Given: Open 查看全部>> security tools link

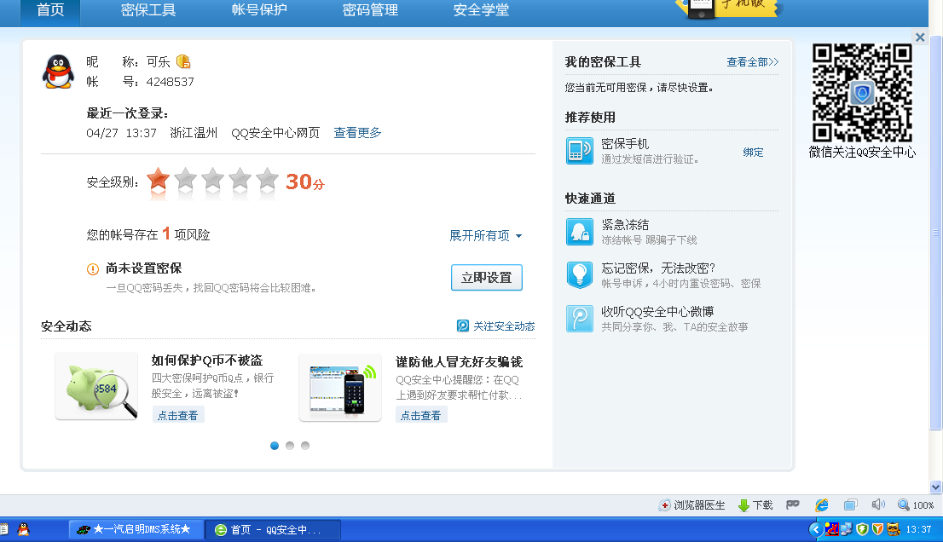Looking at the screenshot, I should [x=752, y=62].
